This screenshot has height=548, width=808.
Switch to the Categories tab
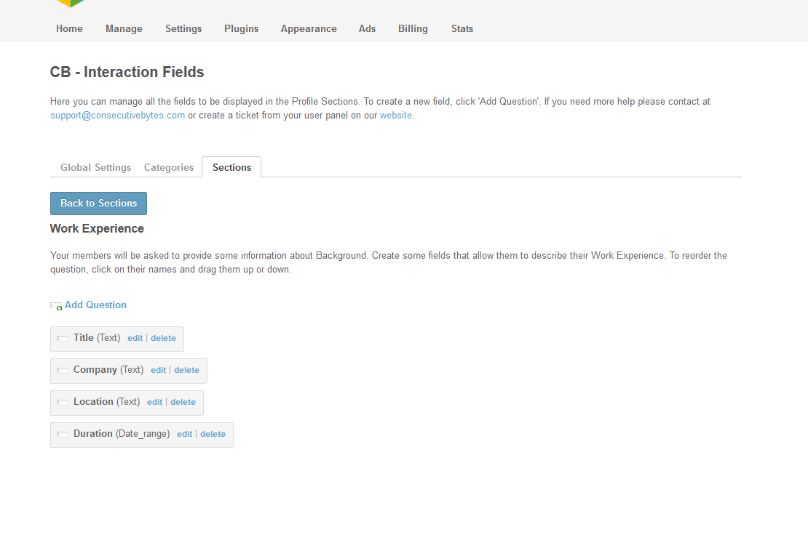point(169,167)
